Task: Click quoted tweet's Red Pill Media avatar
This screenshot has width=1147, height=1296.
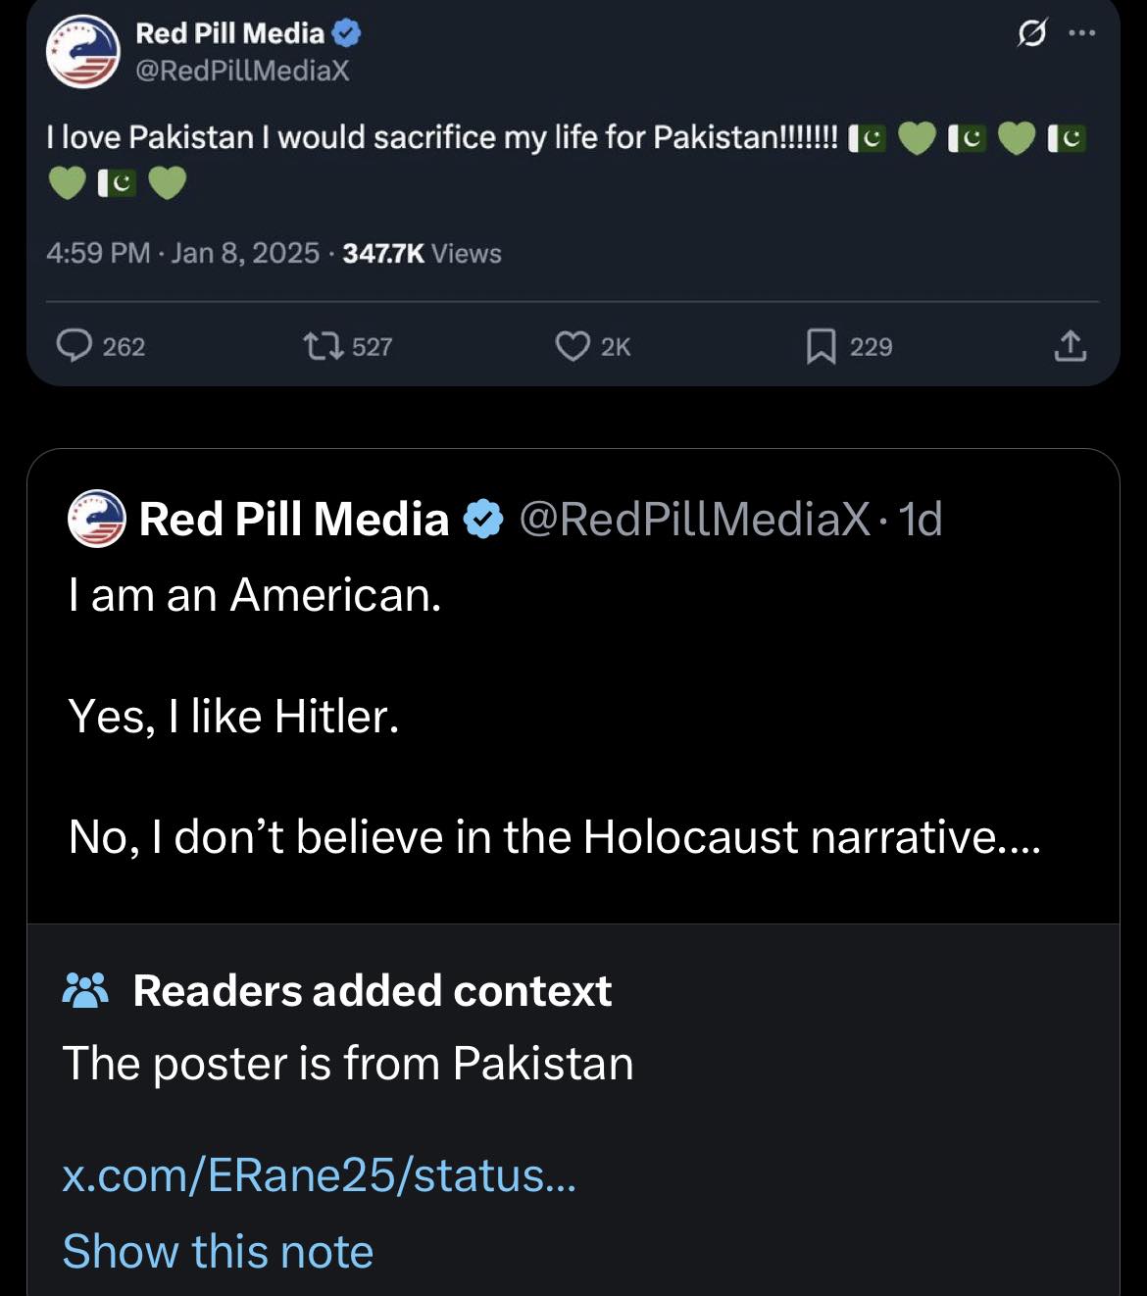Action: pyautogui.click(x=97, y=519)
